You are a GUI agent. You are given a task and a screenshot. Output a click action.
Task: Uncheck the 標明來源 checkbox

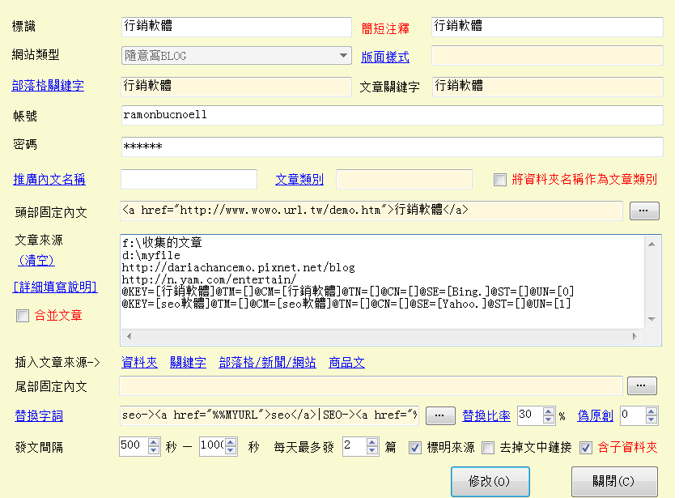415,447
